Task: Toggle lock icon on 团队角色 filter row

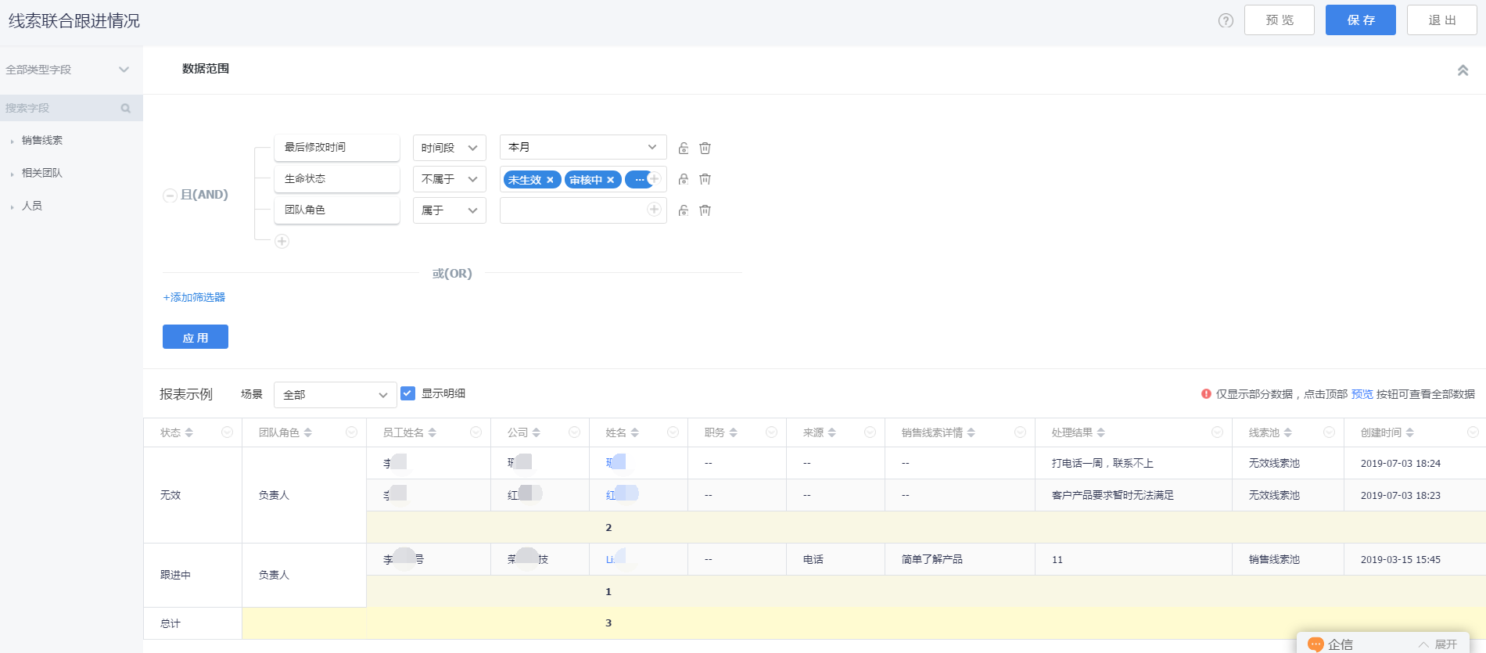Action: coord(684,210)
